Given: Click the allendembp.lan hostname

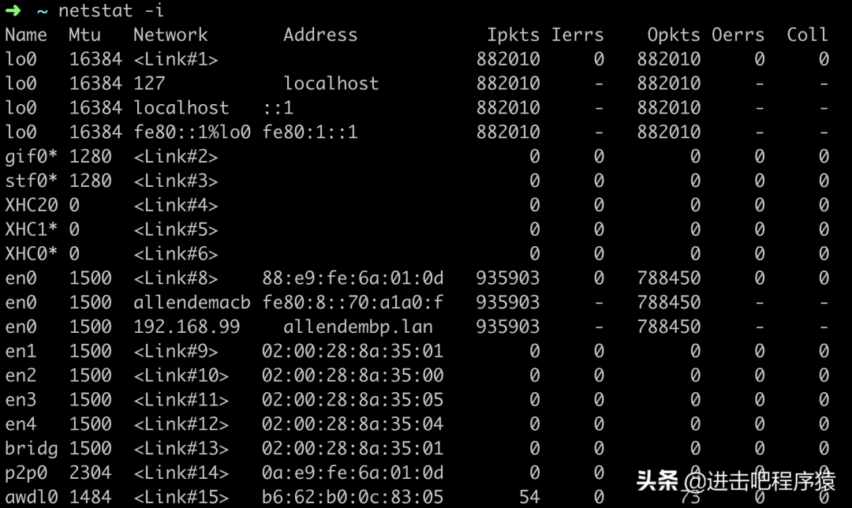Looking at the screenshot, I should pyautogui.click(x=357, y=327).
